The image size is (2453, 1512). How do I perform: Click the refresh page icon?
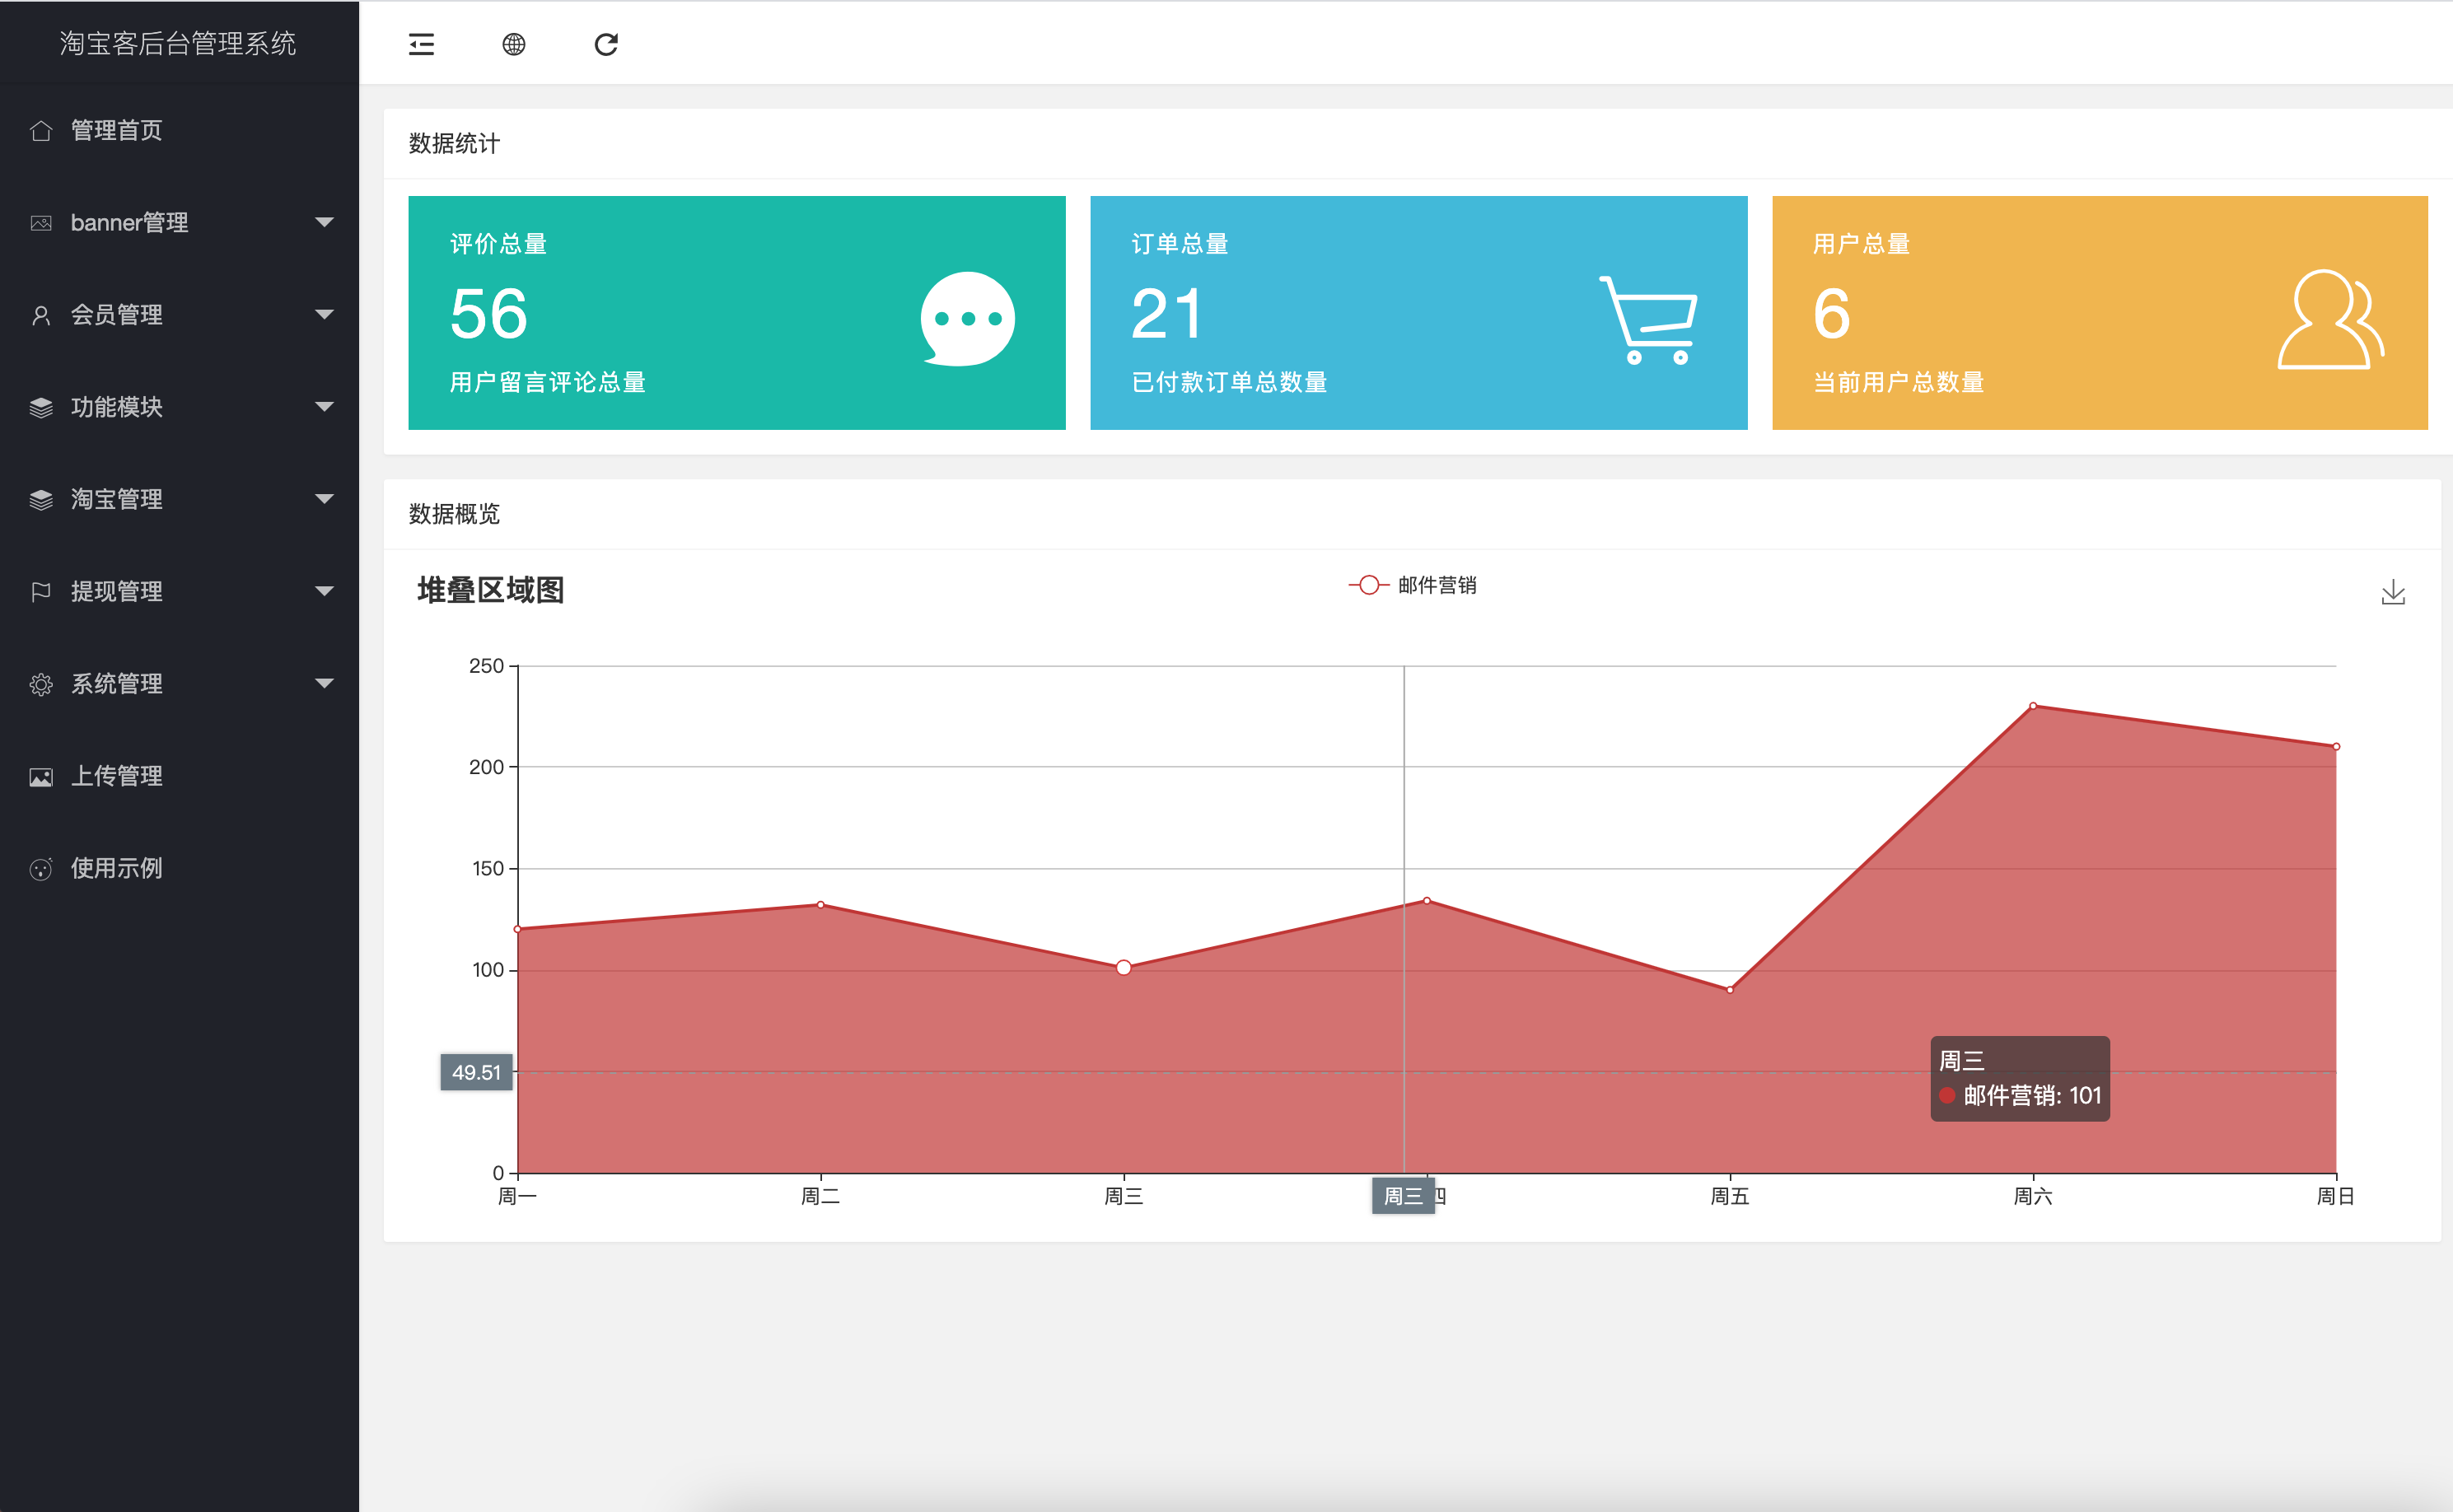606,44
